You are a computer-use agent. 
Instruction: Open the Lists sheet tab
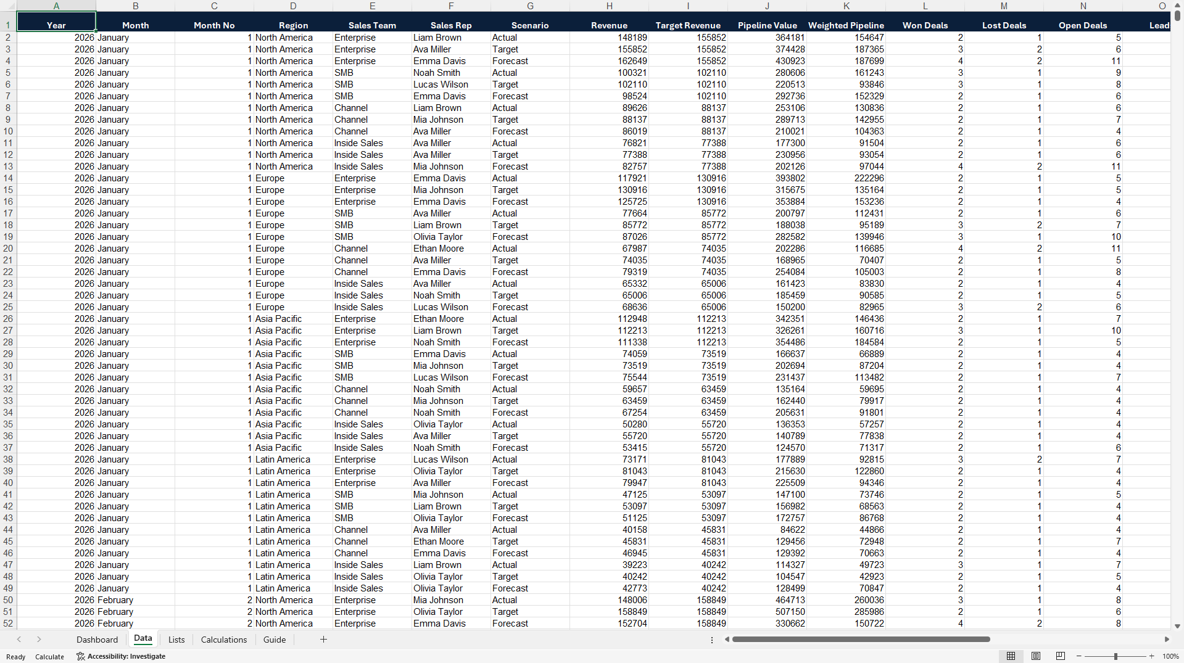(x=176, y=640)
